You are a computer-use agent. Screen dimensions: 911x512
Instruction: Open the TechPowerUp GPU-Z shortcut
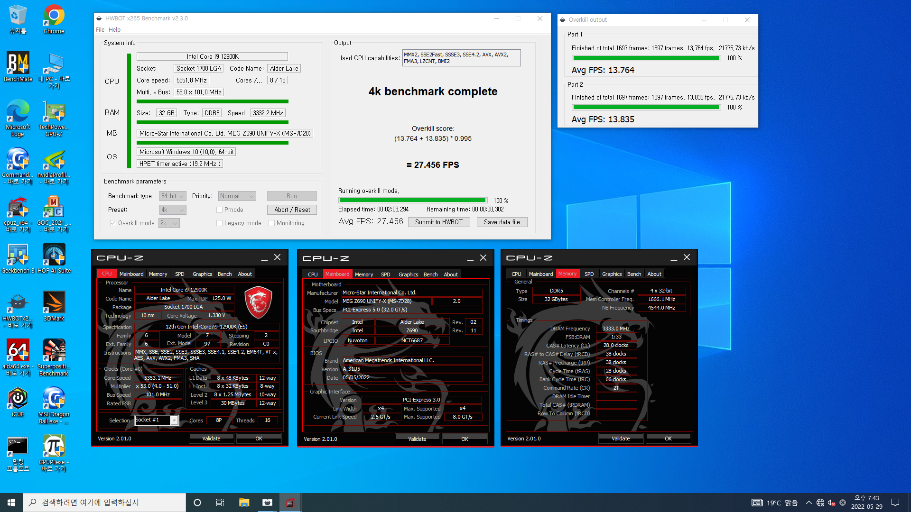(54, 118)
